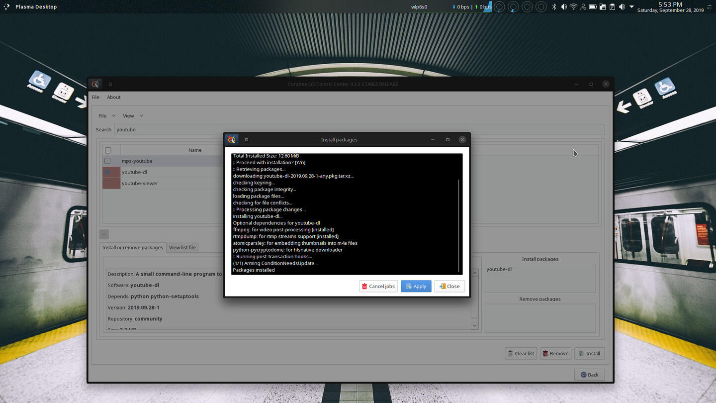Click the 5:53 PM clock
The width and height of the screenshot is (716, 403).
(670, 4)
